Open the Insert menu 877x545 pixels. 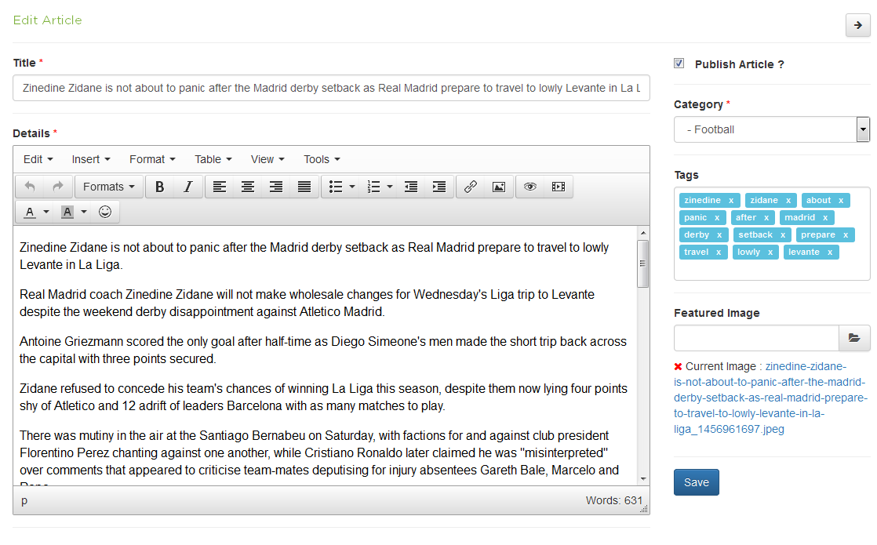click(x=91, y=159)
